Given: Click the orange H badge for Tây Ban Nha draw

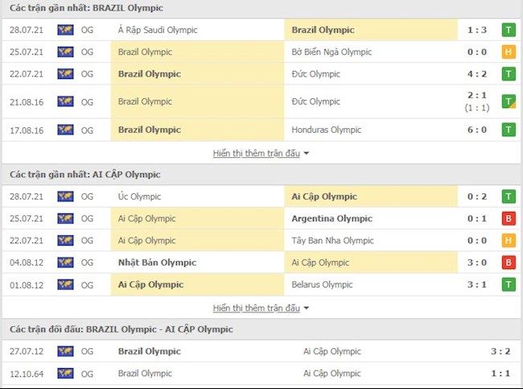Looking at the screenshot, I should 509,240.
